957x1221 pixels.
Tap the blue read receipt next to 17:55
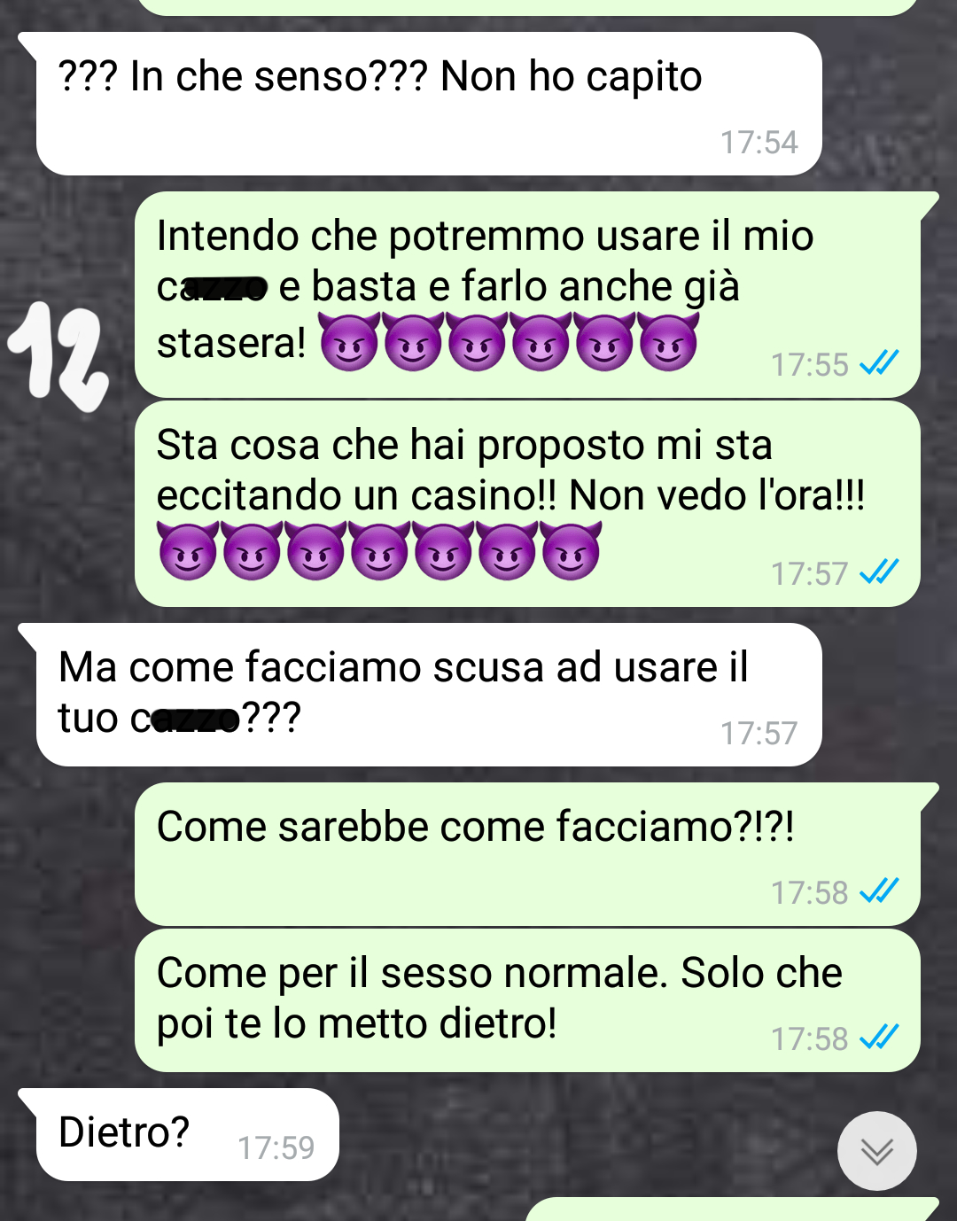(879, 362)
